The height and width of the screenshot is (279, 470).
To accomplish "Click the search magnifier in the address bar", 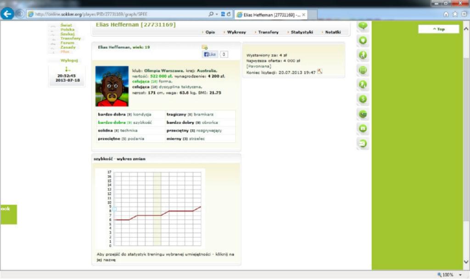I will [x=211, y=14].
